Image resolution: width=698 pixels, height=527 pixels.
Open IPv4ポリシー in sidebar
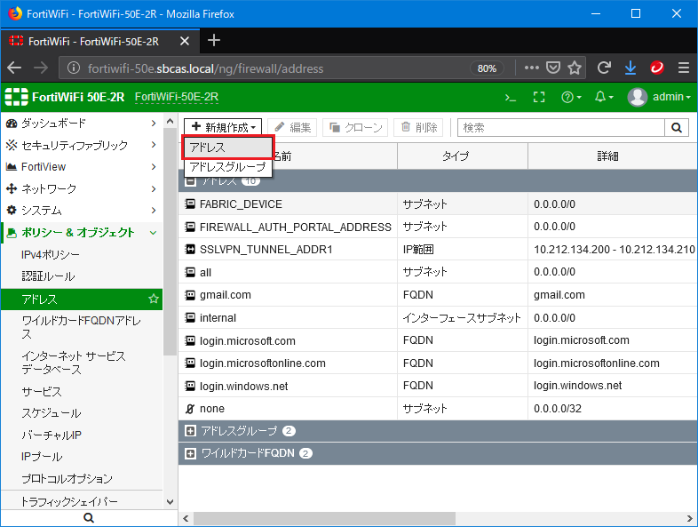(51, 254)
